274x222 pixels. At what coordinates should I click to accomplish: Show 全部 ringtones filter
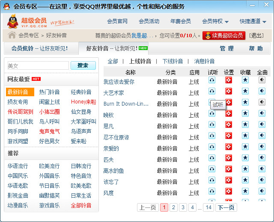[113, 61]
